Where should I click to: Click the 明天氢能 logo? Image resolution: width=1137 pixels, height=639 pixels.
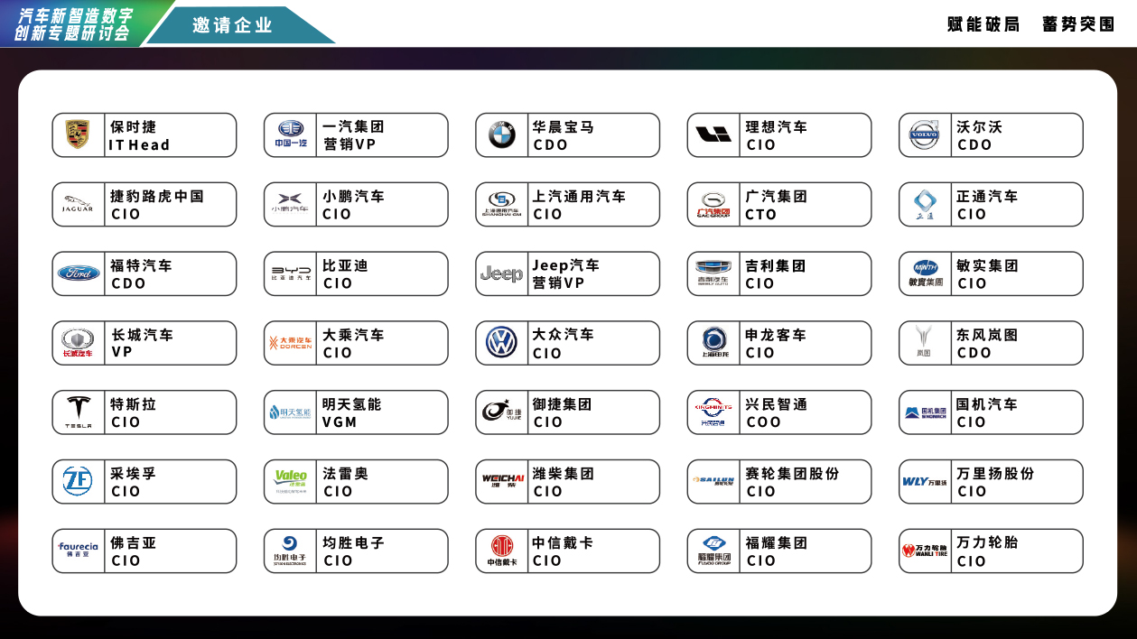[x=290, y=412]
